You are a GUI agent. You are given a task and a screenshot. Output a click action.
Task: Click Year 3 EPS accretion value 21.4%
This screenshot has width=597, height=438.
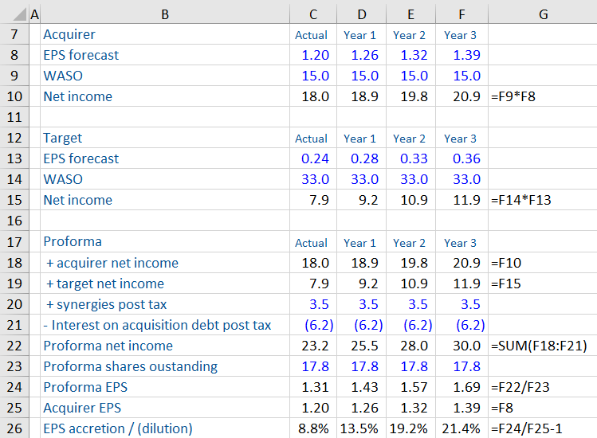[x=463, y=428]
